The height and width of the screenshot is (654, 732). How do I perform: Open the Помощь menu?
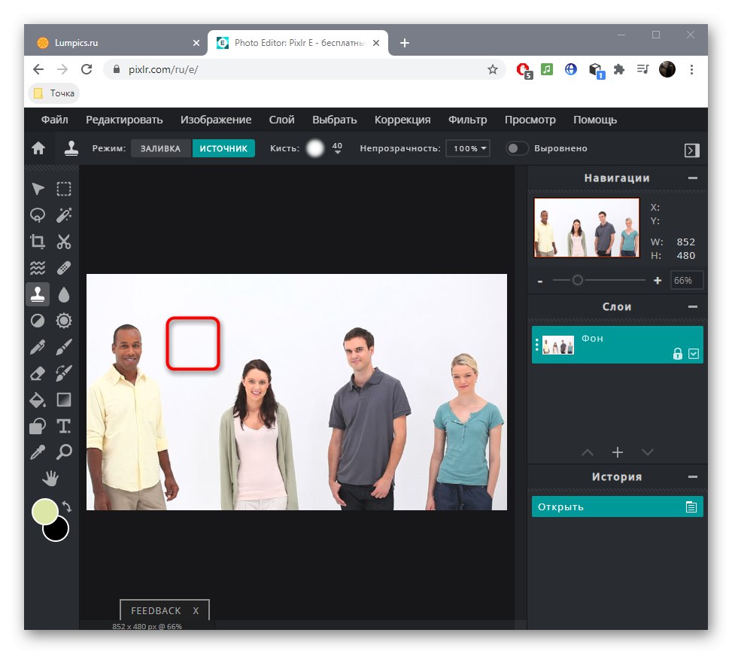(x=595, y=120)
